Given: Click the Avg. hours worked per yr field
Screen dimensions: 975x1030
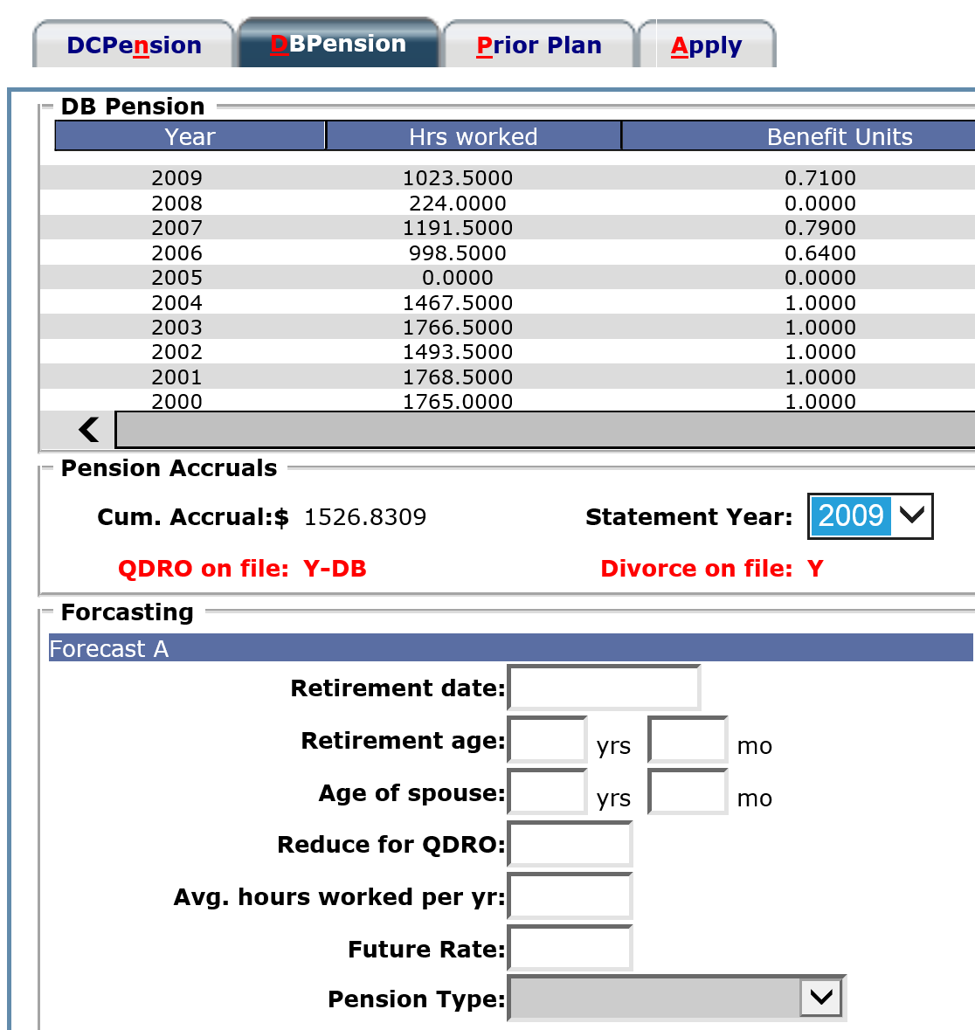Looking at the screenshot, I should [x=570, y=896].
